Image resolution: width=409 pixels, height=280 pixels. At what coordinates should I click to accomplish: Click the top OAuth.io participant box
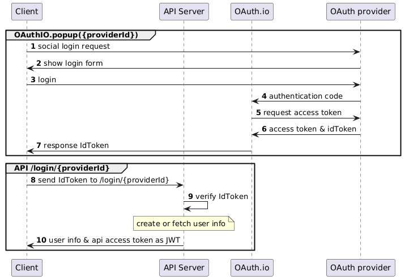pos(252,11)
